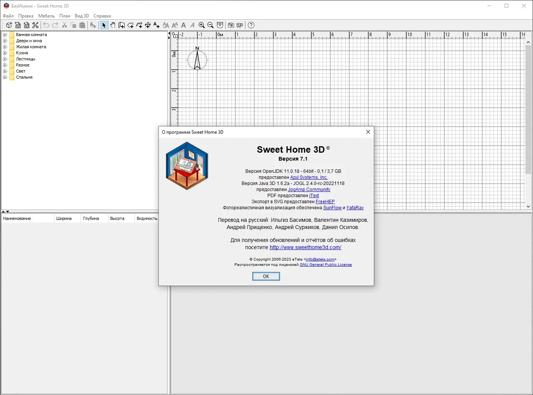
Task: Toggle italic text style icon
Action: (192, 25)
